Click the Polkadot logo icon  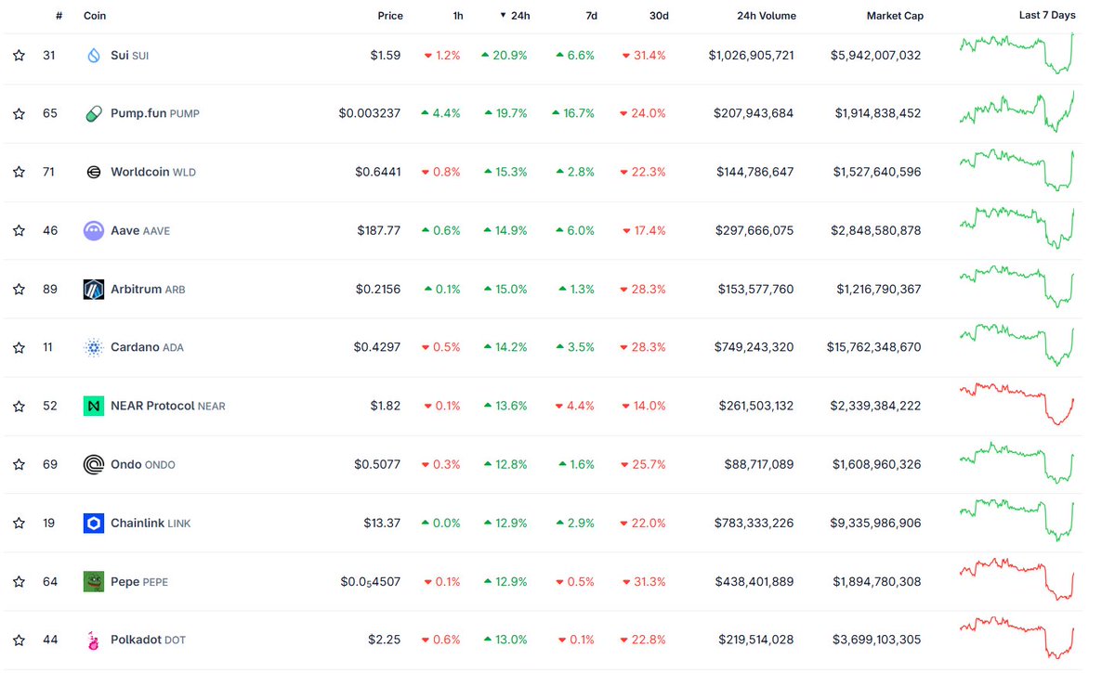pyautogui.click(x=93, y=640)
